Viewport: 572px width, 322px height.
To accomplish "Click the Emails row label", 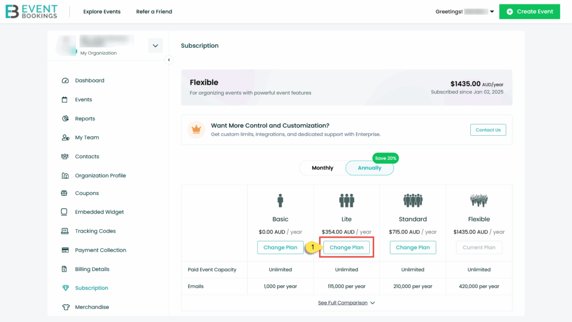I will click(x=196, y=287).
